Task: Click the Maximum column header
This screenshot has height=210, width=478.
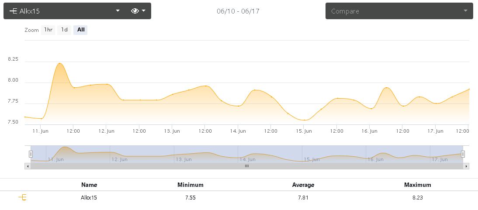Action: click(418, 185)
